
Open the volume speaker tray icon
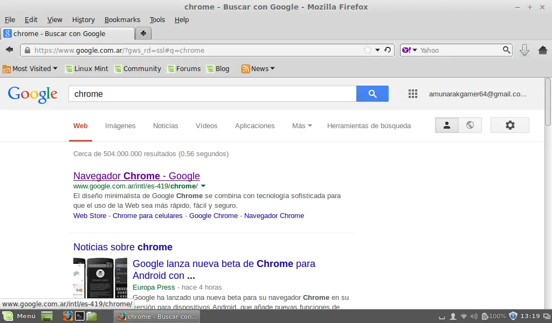[474, 317]
